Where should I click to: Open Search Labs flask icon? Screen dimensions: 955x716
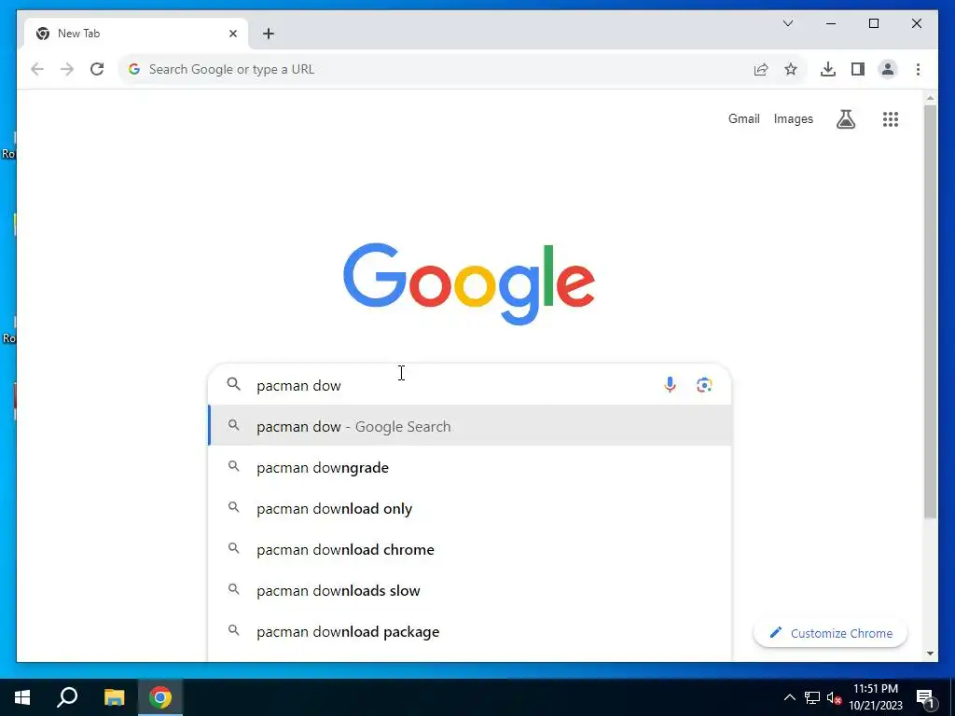845,119
